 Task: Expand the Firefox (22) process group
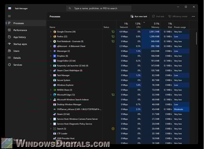[x=51, y=36]
